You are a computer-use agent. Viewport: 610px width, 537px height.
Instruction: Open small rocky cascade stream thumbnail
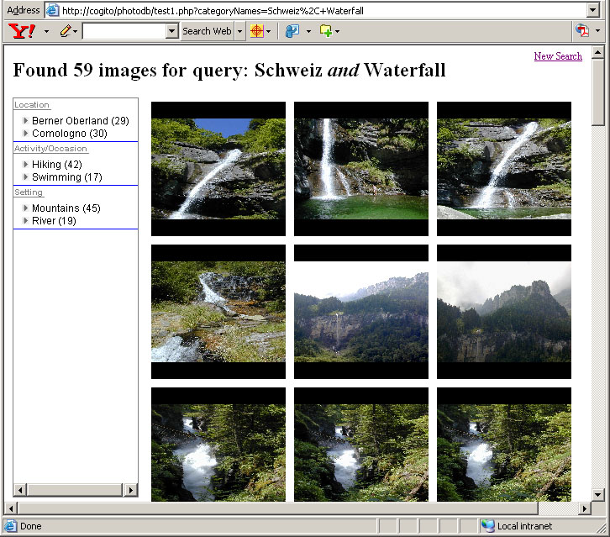pyautogui.click(x=218, y=312)
